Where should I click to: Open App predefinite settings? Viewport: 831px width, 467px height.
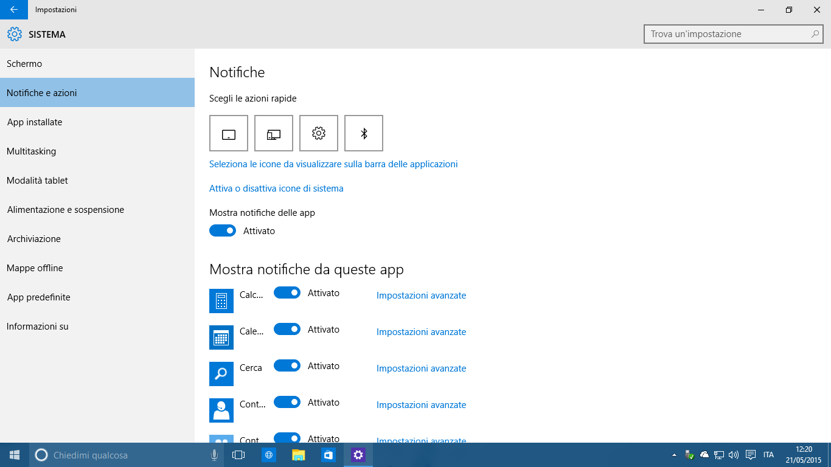(x=97, y=297)
